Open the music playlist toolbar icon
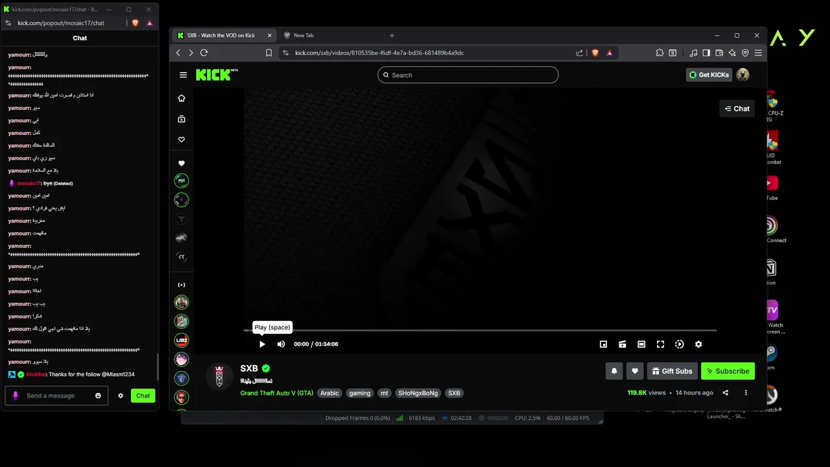 tap(694, 53)
